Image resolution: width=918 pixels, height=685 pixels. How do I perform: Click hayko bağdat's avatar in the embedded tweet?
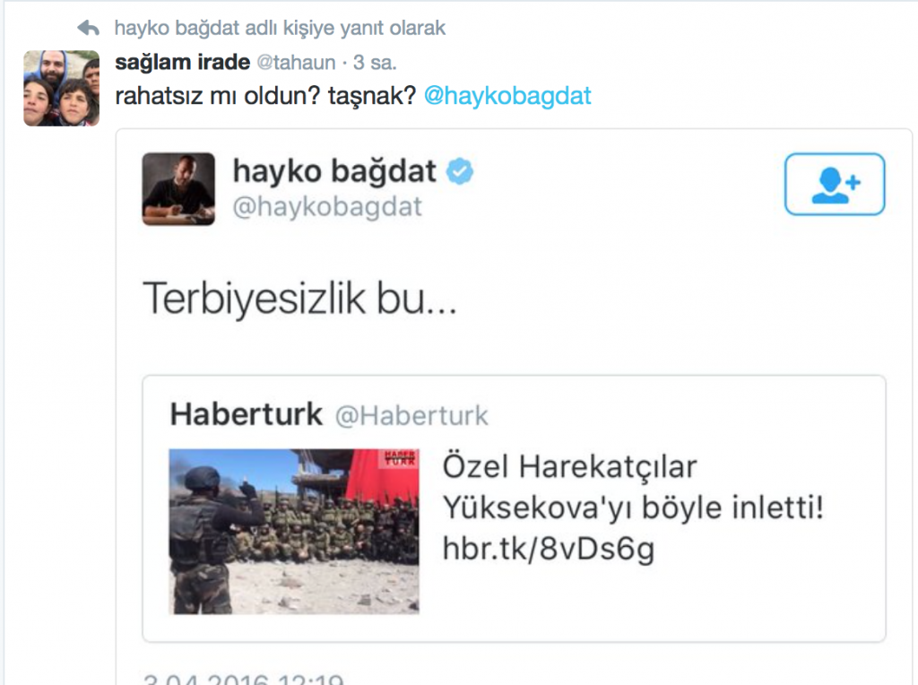click(x=178, y=189)
